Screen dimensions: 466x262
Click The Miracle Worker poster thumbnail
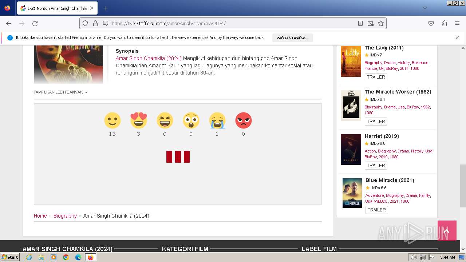pyautogui.click(x=351, y=105)
